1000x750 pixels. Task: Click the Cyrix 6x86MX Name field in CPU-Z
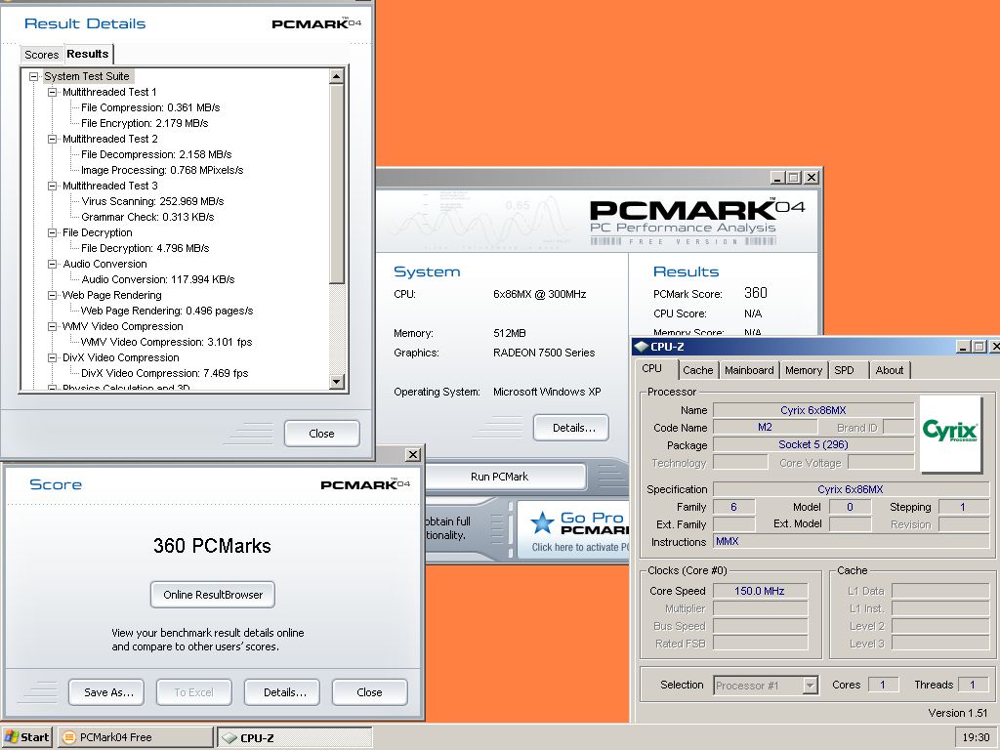(813, 410)
